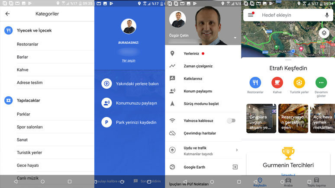
Task: Tap Android home button on Kategoriler screen
Action: [x=43, y=182]
